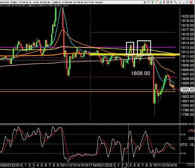The width and height of the screenshot is (195, 168).
Task: Open the curved-lines indicator icon
Action: pos(149,2)
